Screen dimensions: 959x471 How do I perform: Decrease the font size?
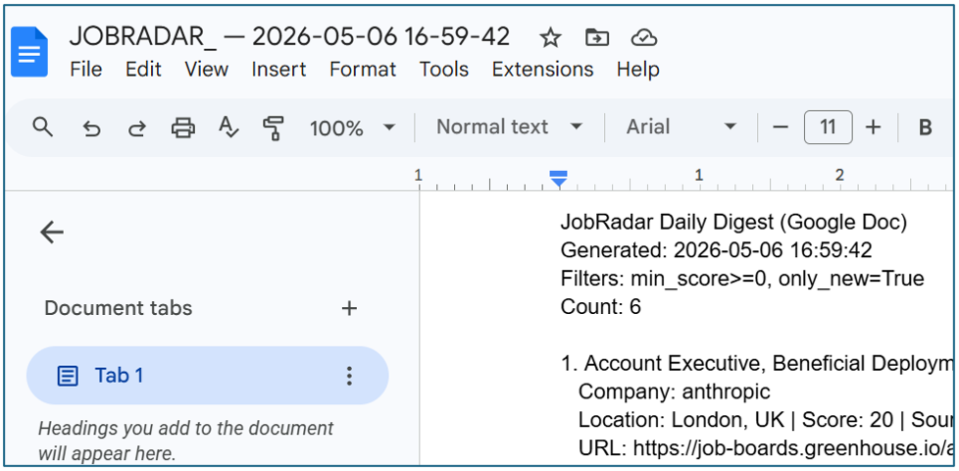pos(780,128)
